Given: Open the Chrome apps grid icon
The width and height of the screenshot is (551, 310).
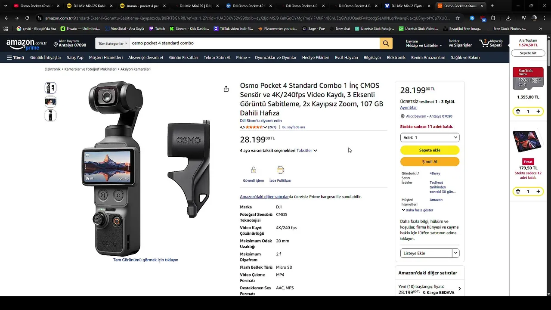Looking at the screenshot, I should (6, 28).
